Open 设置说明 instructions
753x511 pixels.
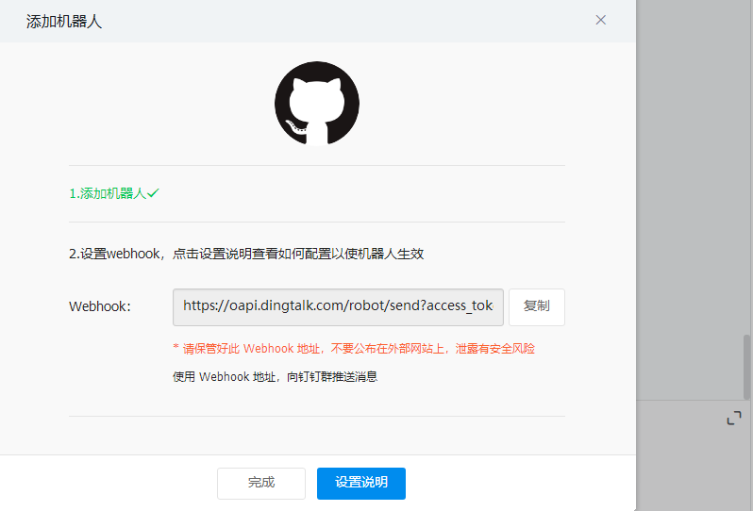click(x=361, y=483)
